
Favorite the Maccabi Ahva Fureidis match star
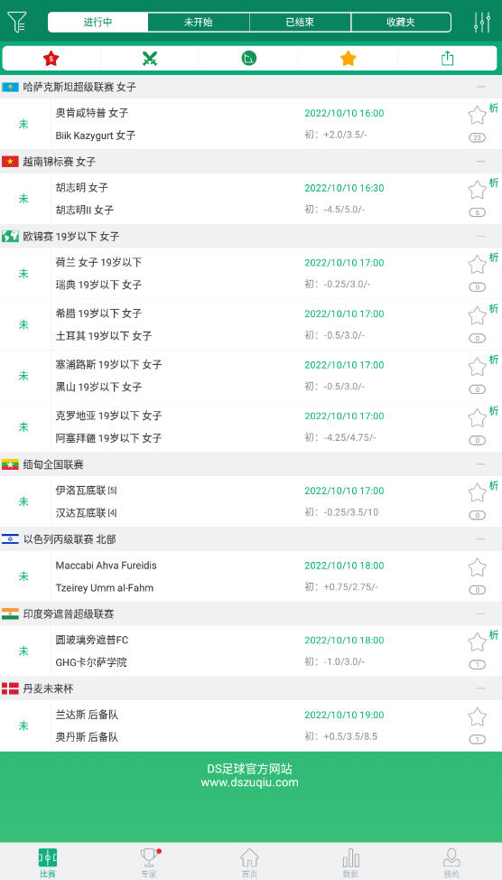tap(478, 567)
